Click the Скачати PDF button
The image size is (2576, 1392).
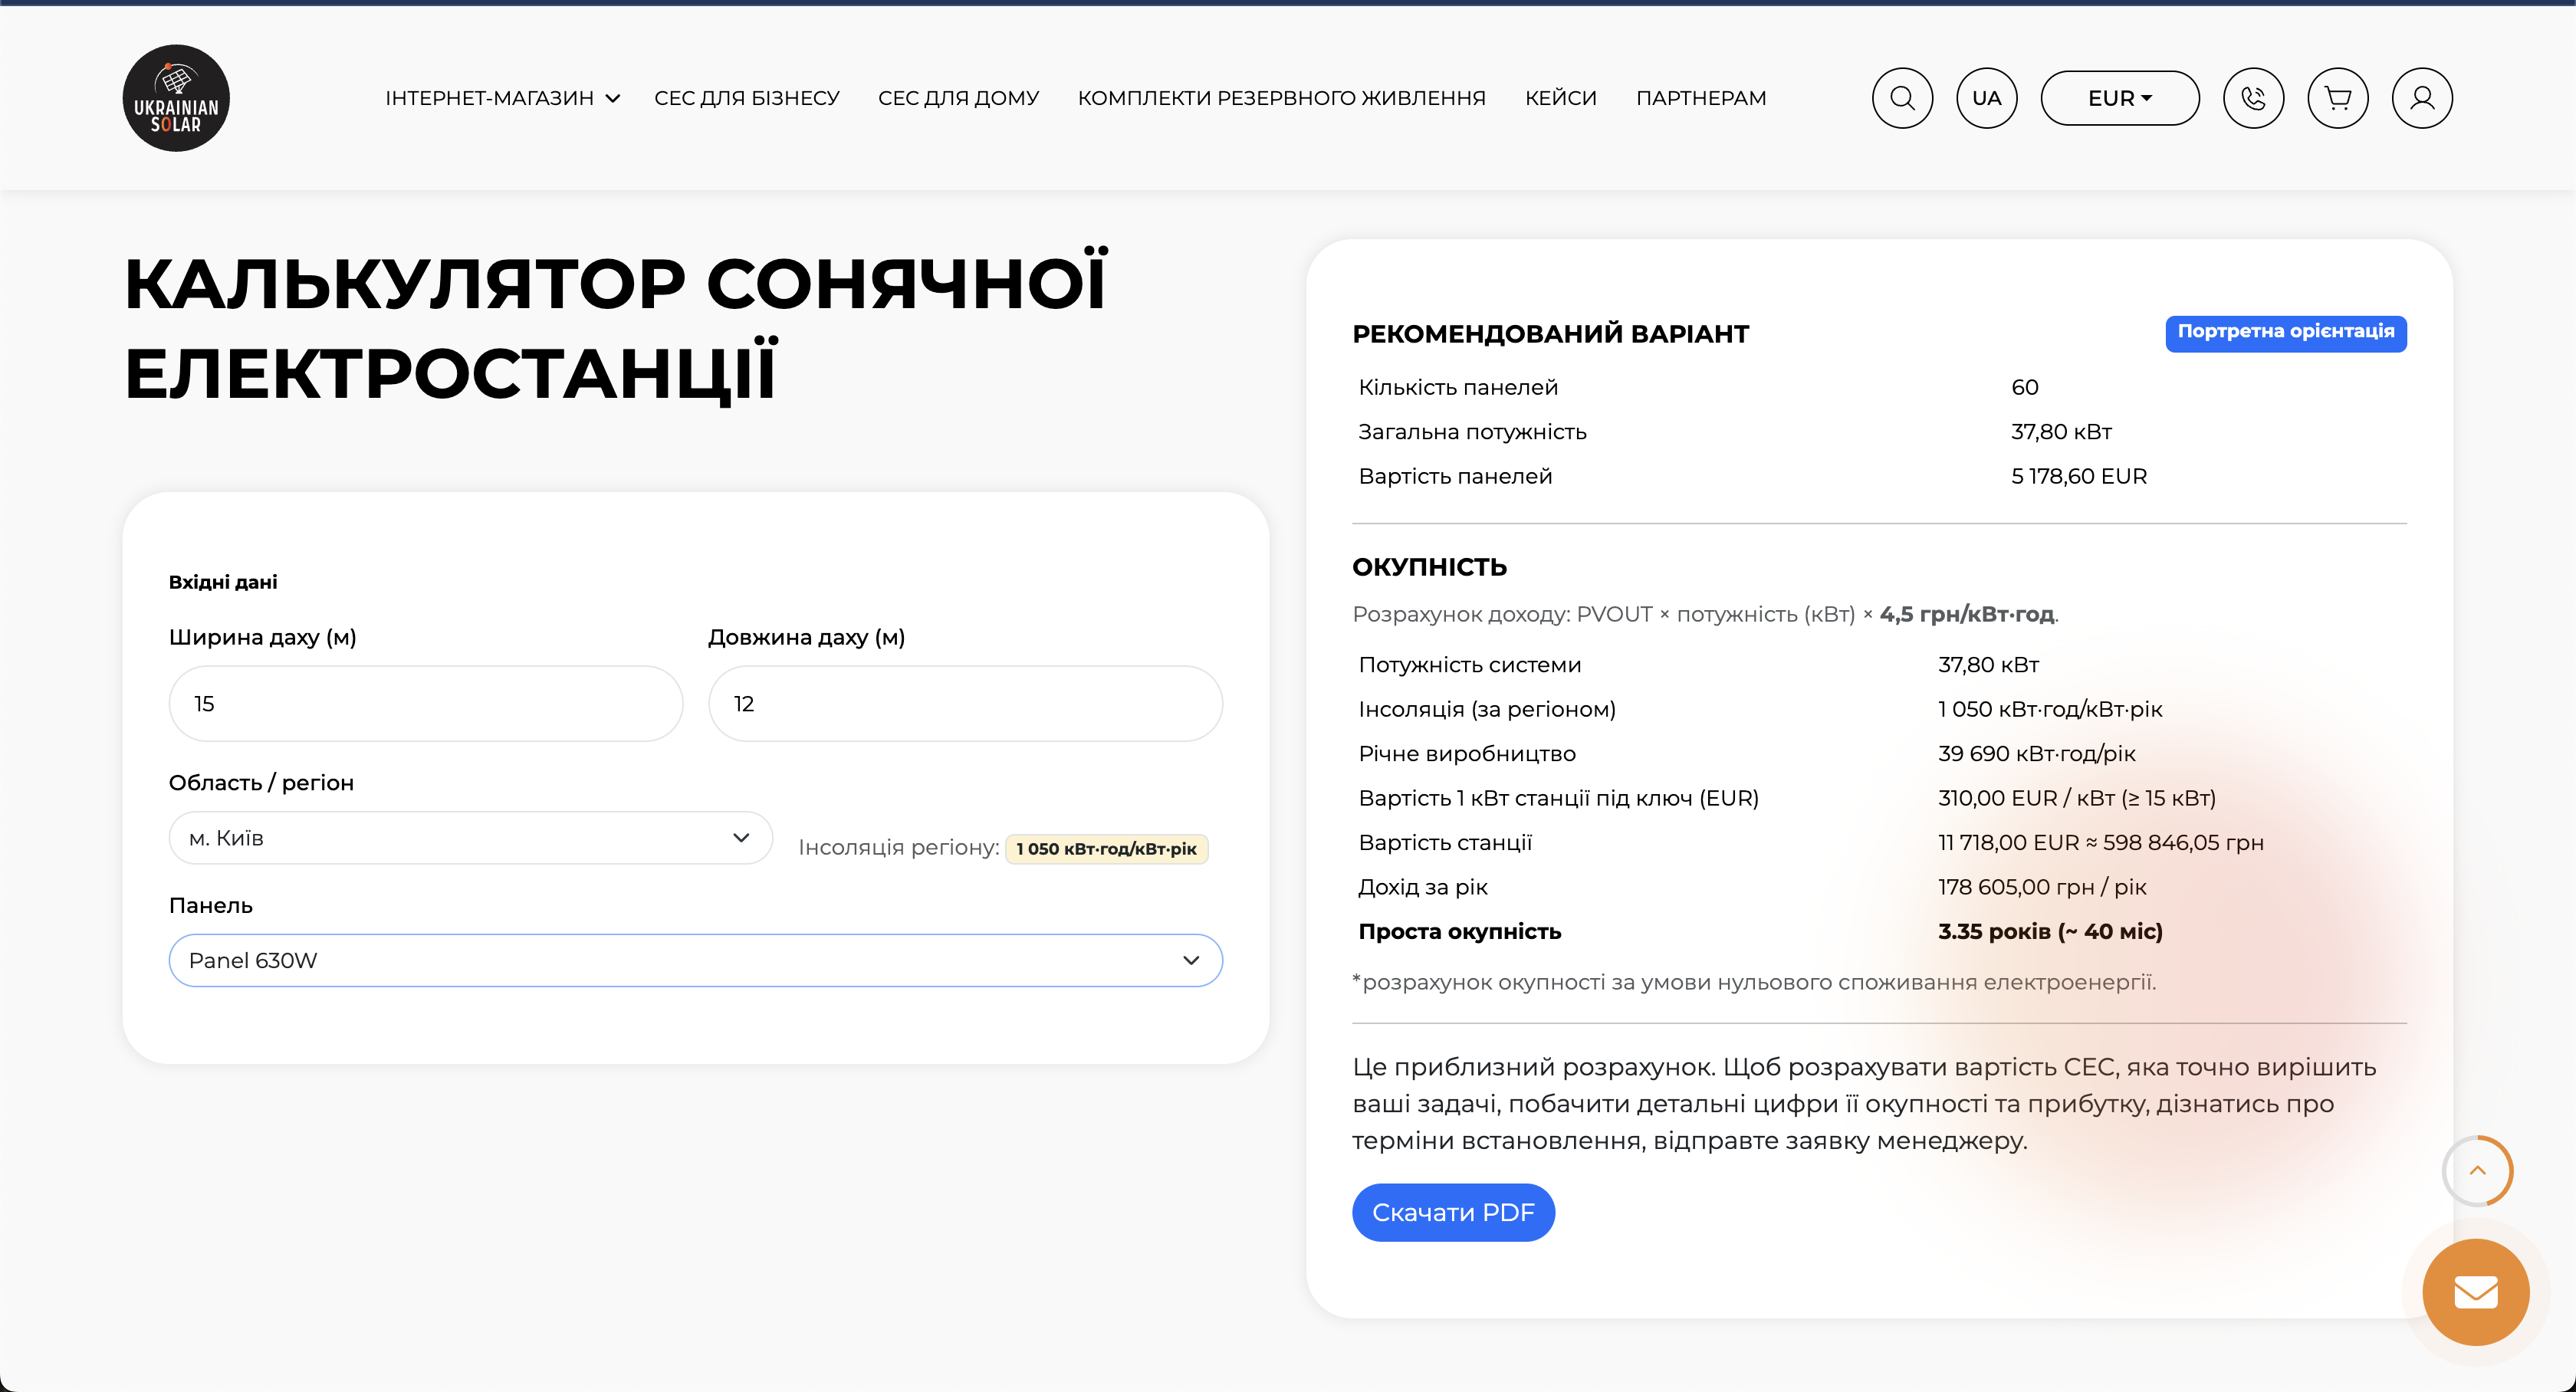[1453, 1212]
